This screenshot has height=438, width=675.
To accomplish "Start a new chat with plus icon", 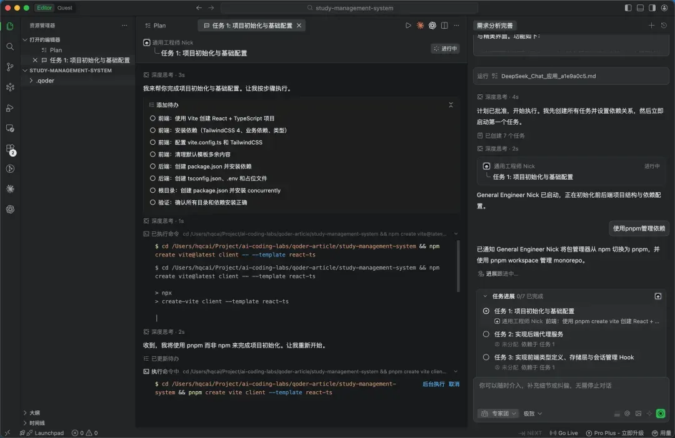I will tap(651, 26).
